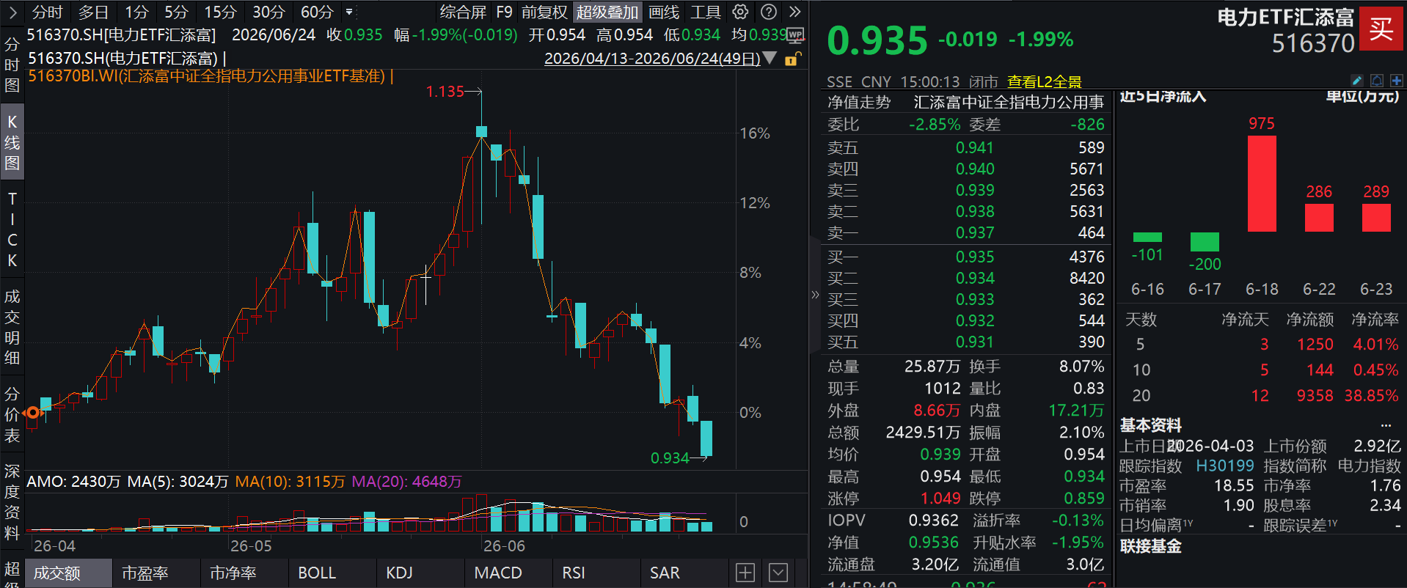
Task: Click tracking index H30199 link
Action: 1225,466
